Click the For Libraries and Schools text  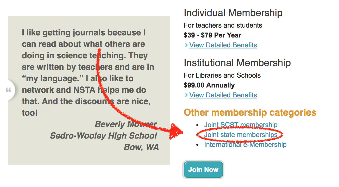click(222, 75)
